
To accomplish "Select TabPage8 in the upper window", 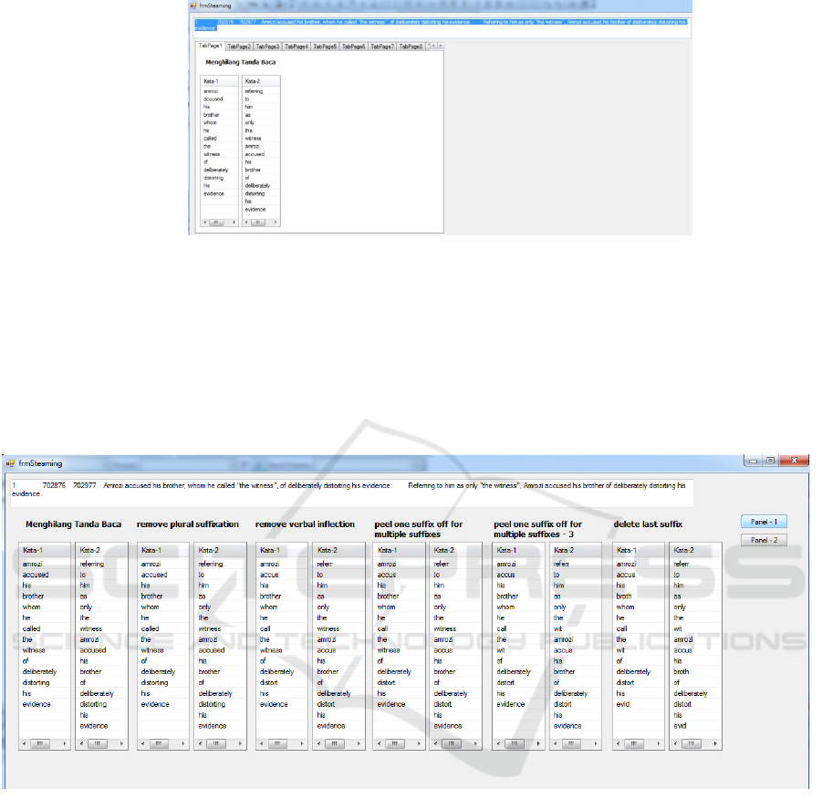I will click(x=410, y=46).
